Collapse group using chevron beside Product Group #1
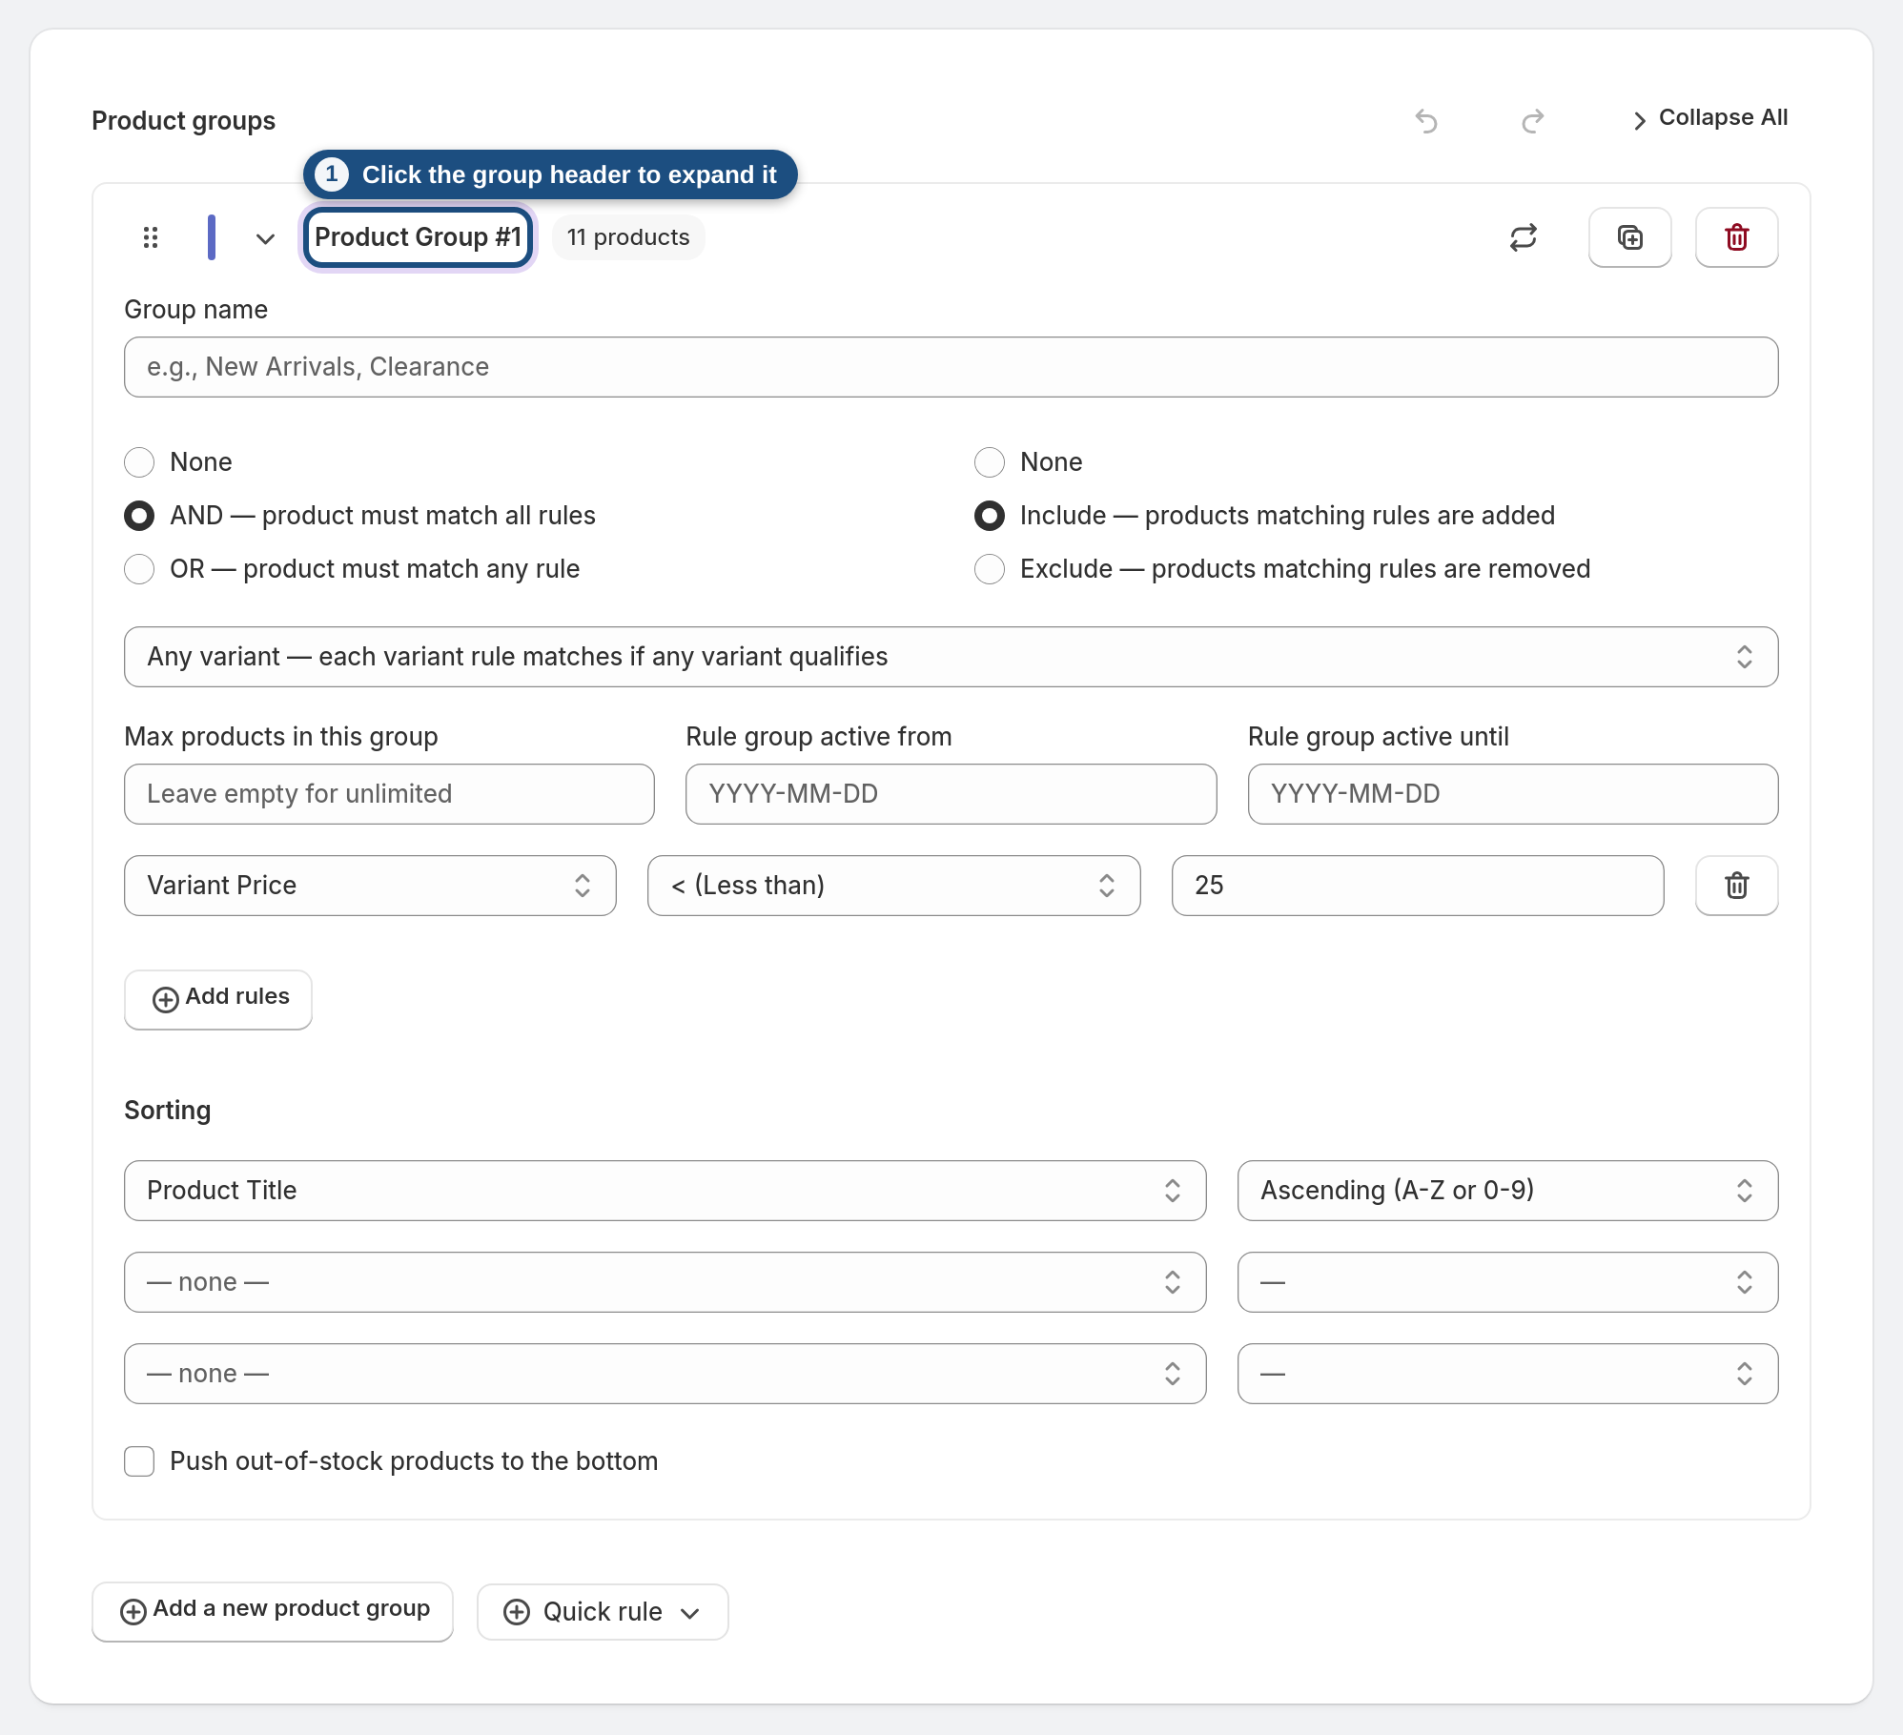The height and width of the screenshot is (1735, 1903). (265, 238)
